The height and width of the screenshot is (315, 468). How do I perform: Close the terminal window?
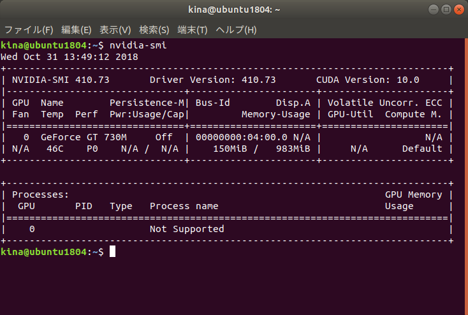[x=459, y=10]
